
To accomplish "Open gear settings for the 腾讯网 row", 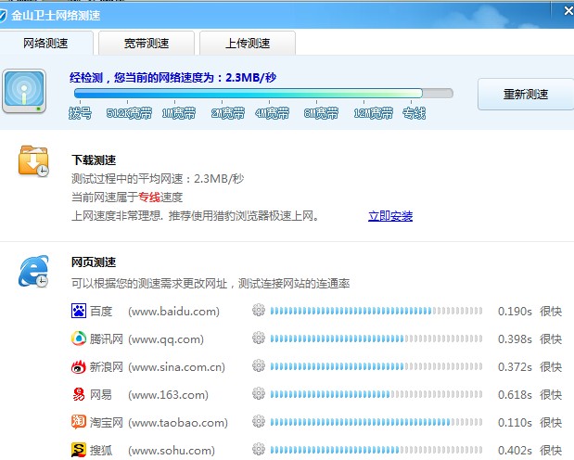I will 259,338.
